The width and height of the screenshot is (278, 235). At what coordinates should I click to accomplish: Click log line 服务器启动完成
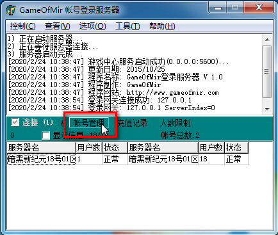click(x=45, y=54)
